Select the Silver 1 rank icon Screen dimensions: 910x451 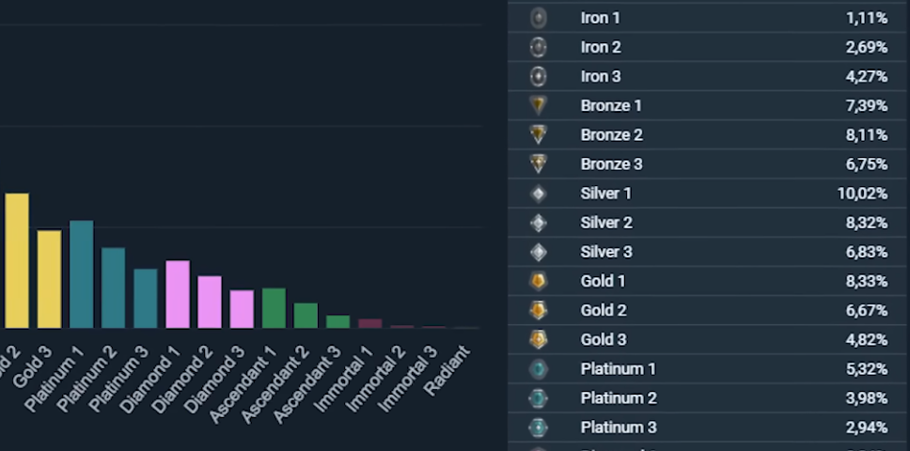pos(539,194)
